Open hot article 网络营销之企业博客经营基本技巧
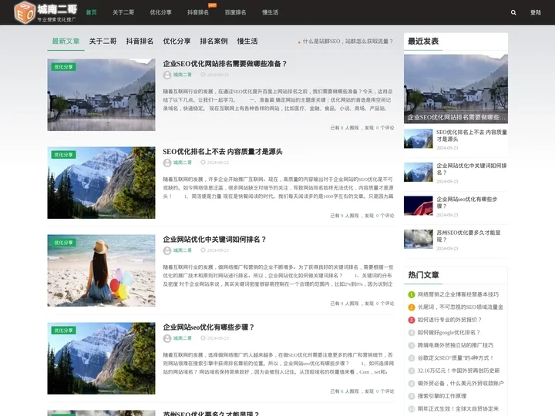Image resolution: width=555 pixels, height=416 pixels. 458,294
